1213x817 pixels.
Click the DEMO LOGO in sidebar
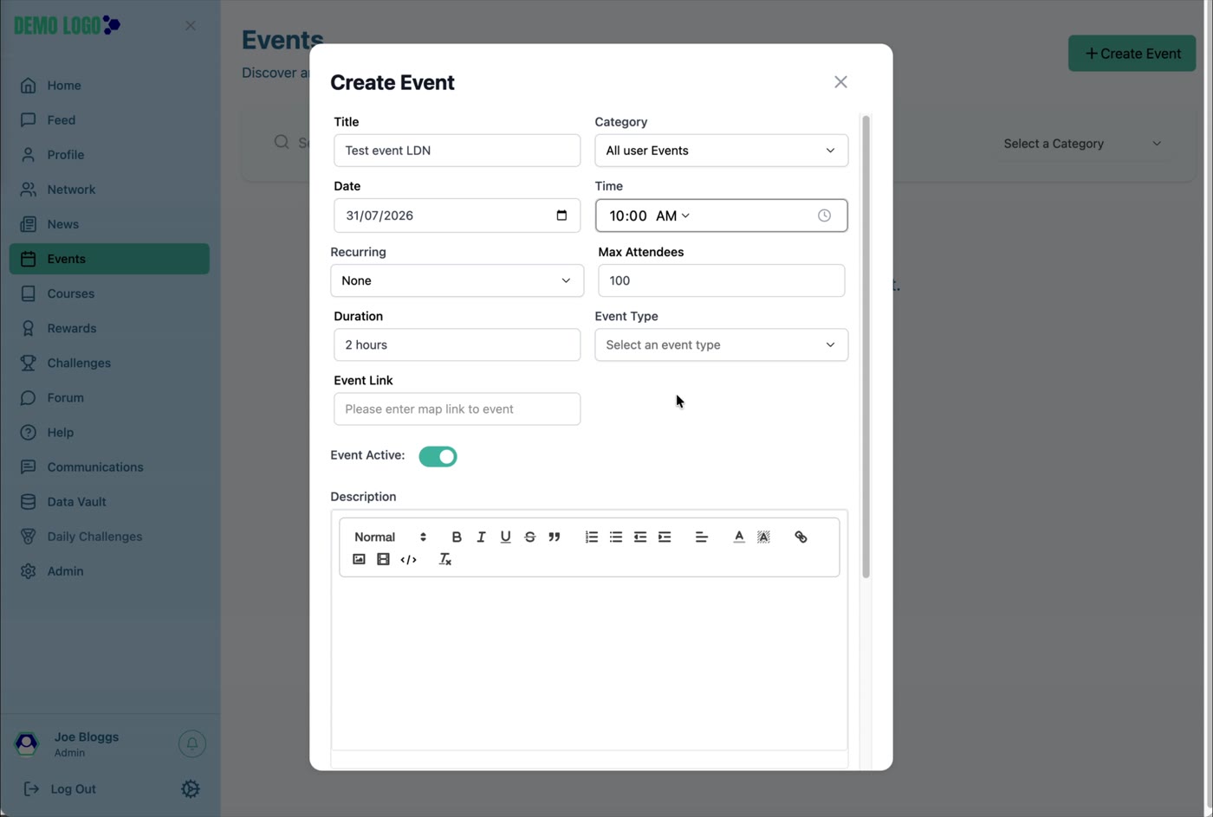(67, 25)
